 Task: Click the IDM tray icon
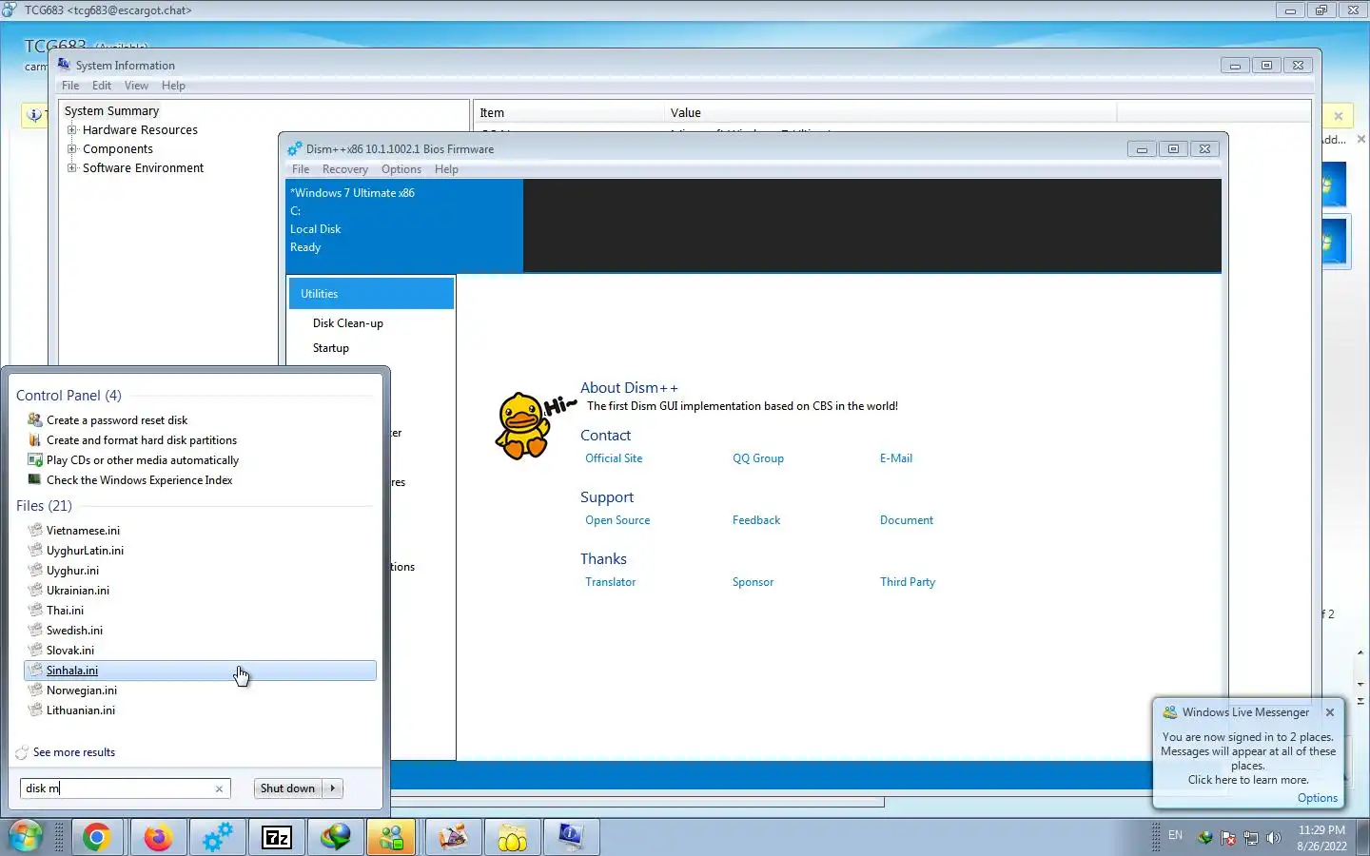tap(1205, 838)
